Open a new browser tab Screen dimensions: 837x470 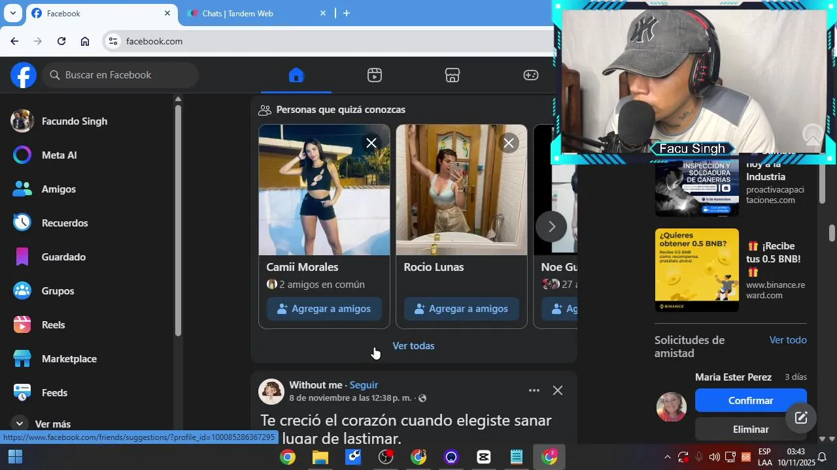pyautogui.click(x=347, y=13)
